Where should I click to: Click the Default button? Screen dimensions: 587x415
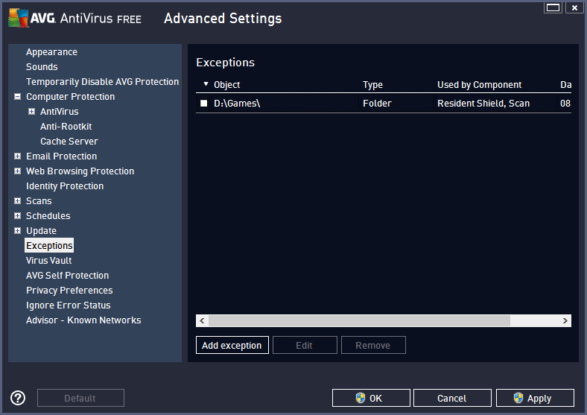click(80, 398)
